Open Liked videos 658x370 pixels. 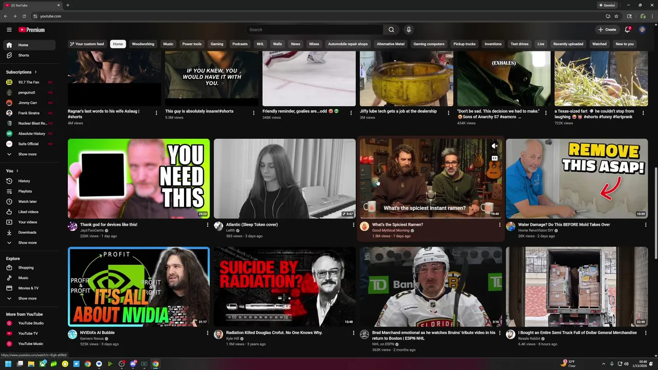[x=30, y=212]
